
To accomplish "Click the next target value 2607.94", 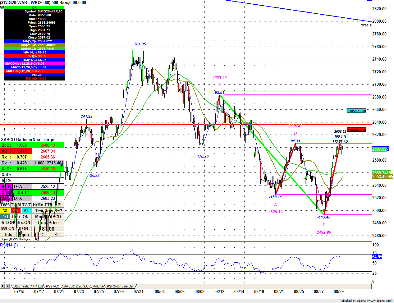I will (48, 151).
